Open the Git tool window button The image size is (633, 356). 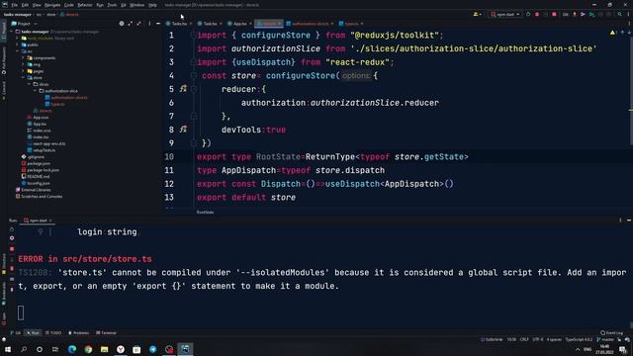16,333
